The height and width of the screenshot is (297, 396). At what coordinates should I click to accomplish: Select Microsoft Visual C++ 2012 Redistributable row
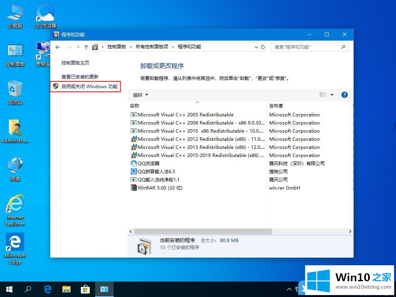coord(198,139)
